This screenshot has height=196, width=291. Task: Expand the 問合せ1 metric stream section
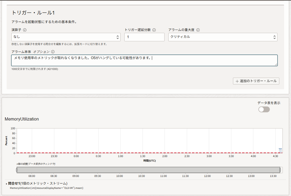coord(6,184)
